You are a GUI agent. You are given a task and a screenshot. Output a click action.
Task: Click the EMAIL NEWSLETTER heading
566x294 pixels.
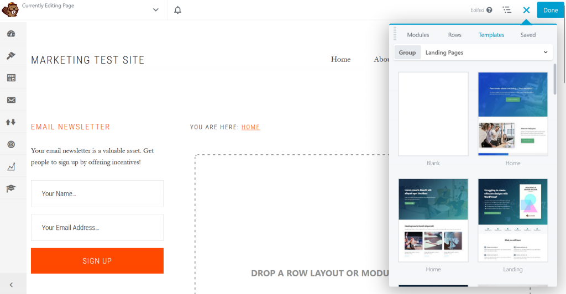[x=70, y=127]
